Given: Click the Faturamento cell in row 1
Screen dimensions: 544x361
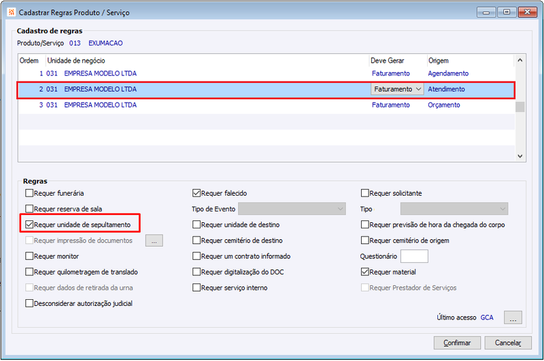Looking at the screenshot, I should pos(390,73).
